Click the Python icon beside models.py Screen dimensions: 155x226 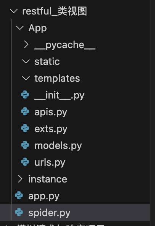(25, 145)
